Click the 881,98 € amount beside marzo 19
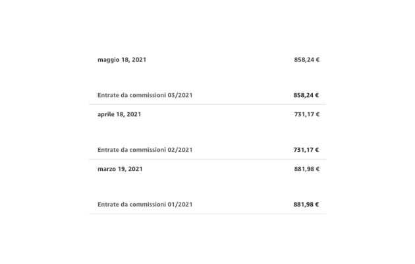 (307, 169)
